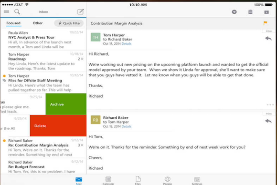Switch to the Other tab
Screen dimensions: 277x185
click(37, 23)
